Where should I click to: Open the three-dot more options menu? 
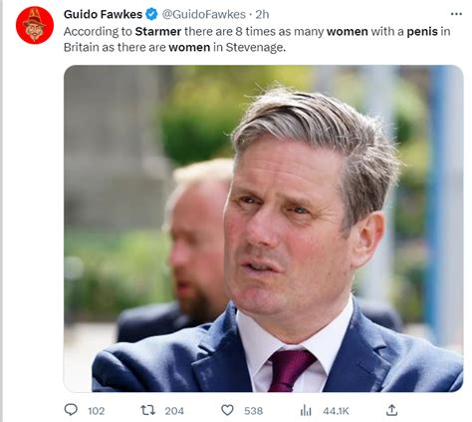pyautogui.click(x=456, y=14)
